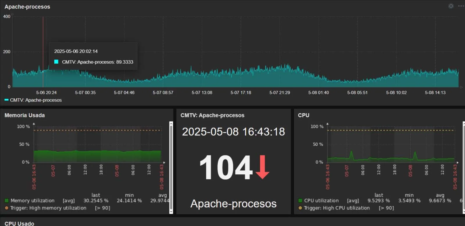Click the x-axis label 5-06 20:24
The image size is (465, 226).
46,93
